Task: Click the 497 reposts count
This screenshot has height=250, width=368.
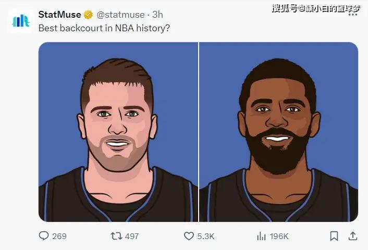Action: [x=132, y=236]
